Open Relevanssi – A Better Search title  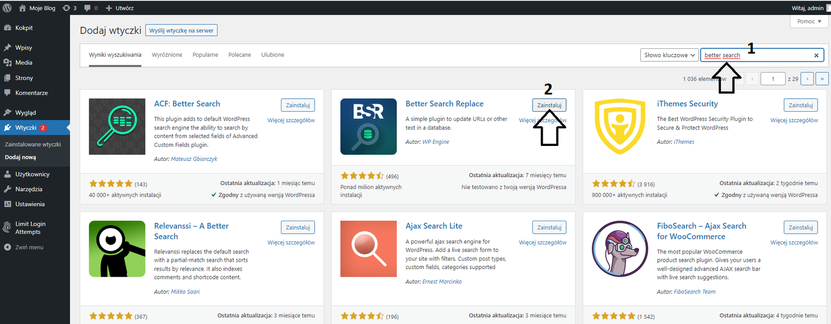pos(191,231)
